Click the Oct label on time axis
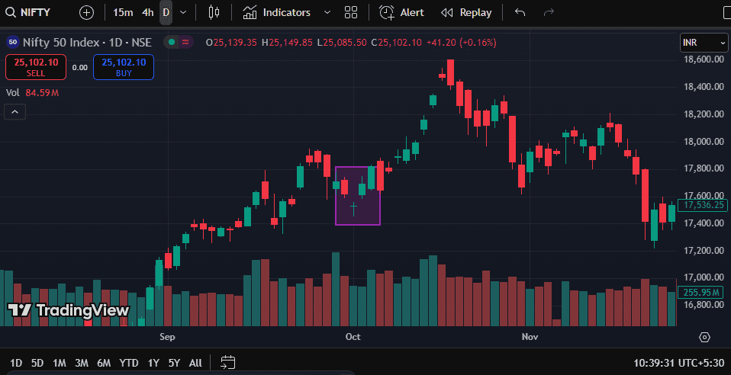Image resolution: width=731 pixels, height=375 pixels. 353,337
